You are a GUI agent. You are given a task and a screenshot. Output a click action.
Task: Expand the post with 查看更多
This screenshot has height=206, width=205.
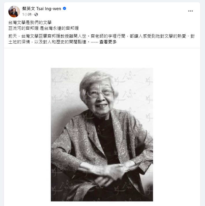(108, 42)
